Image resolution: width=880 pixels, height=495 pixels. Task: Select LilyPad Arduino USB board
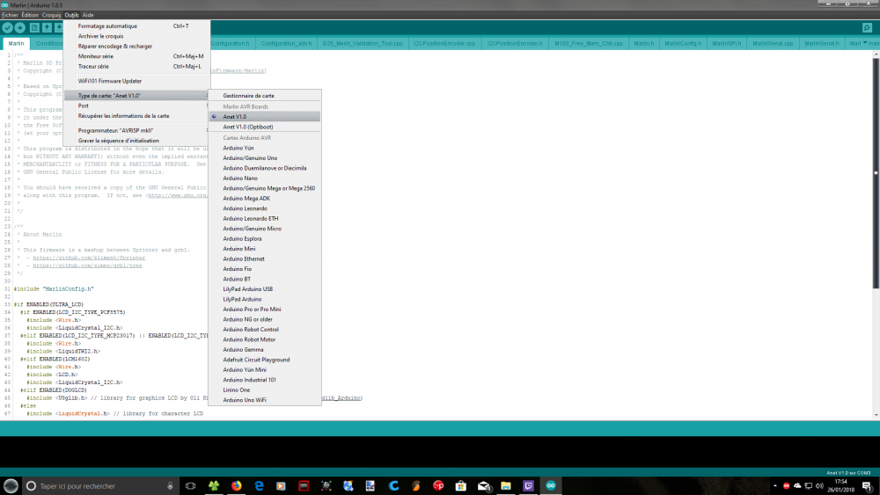(x=264, y=289)
